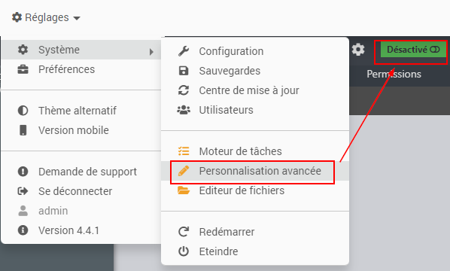
Task: Click the wrench icon beside Configuration
Action: (184, 51)
